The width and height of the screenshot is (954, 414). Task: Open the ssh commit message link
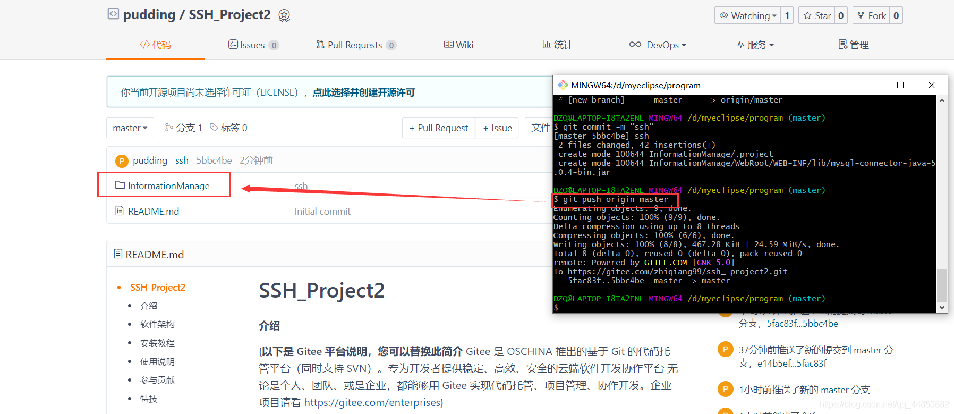pyautogui.click(x=182, y=160)
